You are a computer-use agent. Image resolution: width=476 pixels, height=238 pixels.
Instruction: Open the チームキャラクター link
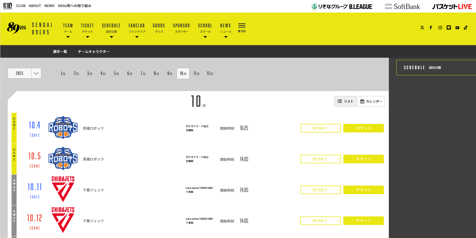coord(93,52)
